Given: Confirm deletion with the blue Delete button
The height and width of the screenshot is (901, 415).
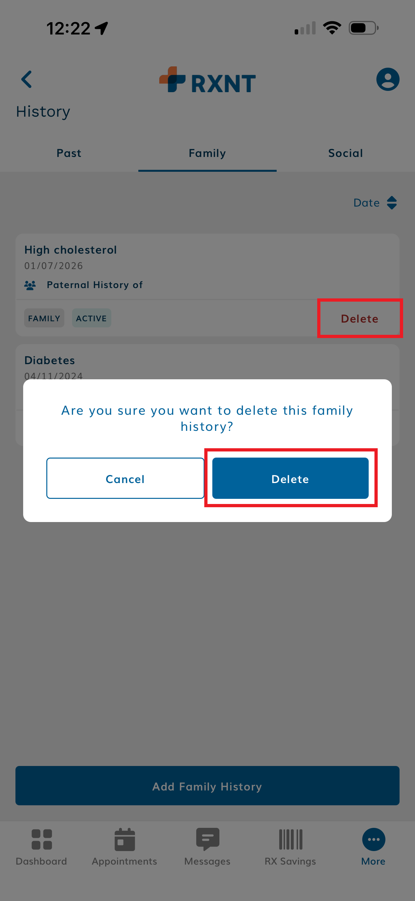Looking at the screenshot, I should 290,478.
